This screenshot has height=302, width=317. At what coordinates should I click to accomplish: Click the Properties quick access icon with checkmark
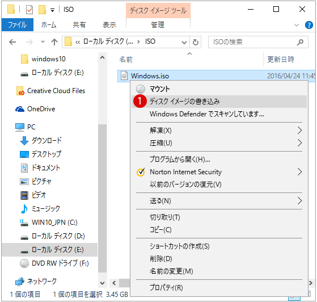click(x=29, y=10)
